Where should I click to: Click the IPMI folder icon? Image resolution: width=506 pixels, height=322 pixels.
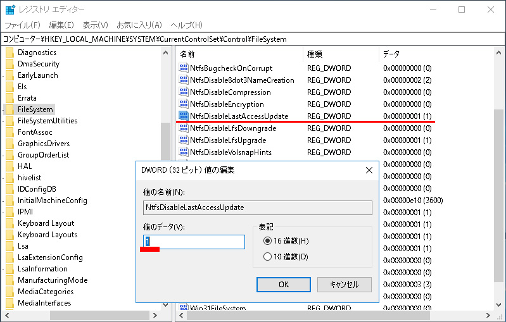[9, 212]
